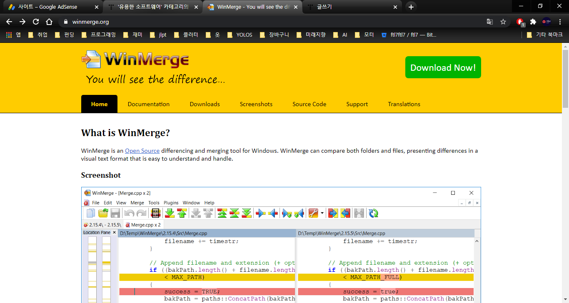Open the Documentation nav item

[x=149, y=104]
